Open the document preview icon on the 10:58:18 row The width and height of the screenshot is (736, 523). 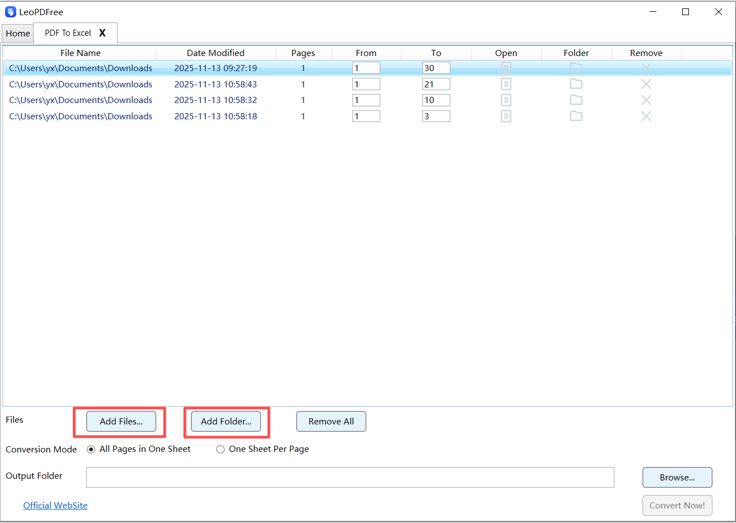coord(506,116)
